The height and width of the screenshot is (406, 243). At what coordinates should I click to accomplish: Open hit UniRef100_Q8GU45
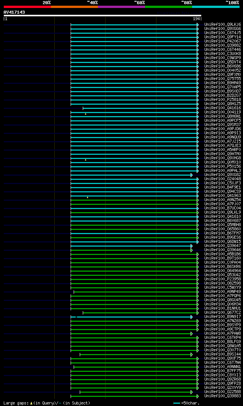[222, 300]
